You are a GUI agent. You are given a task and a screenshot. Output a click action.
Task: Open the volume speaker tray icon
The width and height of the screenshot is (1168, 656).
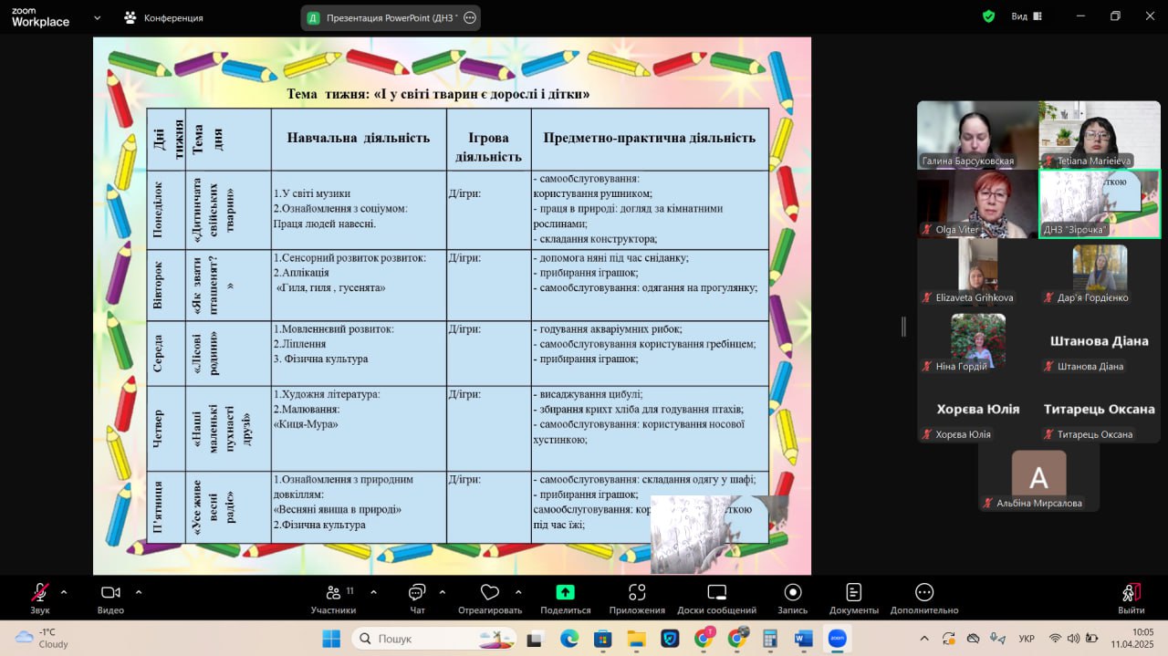pyautogui.click(x=1073, y=639)
